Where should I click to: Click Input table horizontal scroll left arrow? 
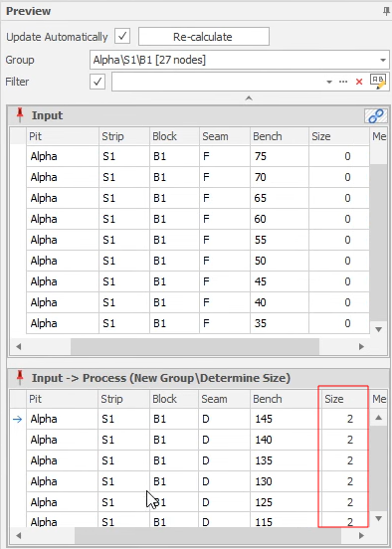[19, 347]
